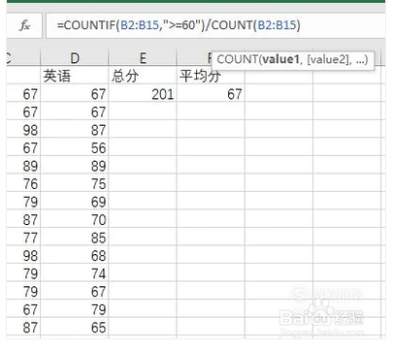Select the 87 cell left of 65
Screen dimensions: 393x350
[23, 328]
